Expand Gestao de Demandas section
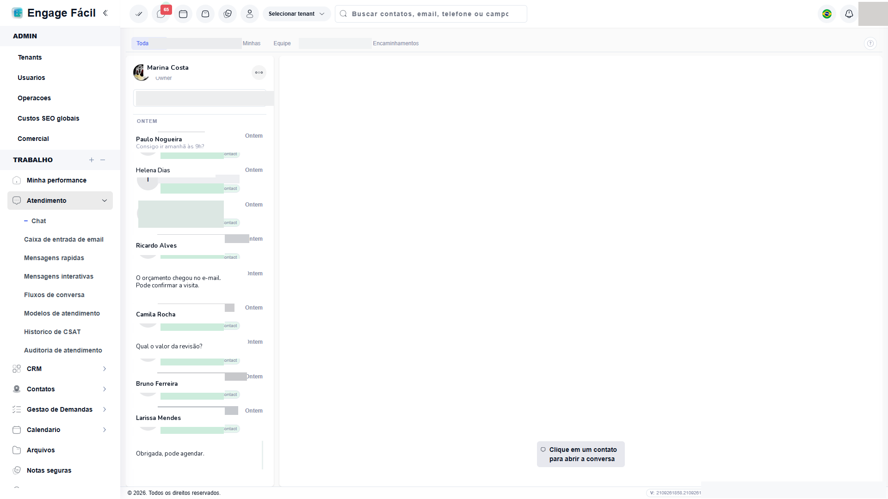The width and height of the screenshot is (888, 499). tap(60, 409)
